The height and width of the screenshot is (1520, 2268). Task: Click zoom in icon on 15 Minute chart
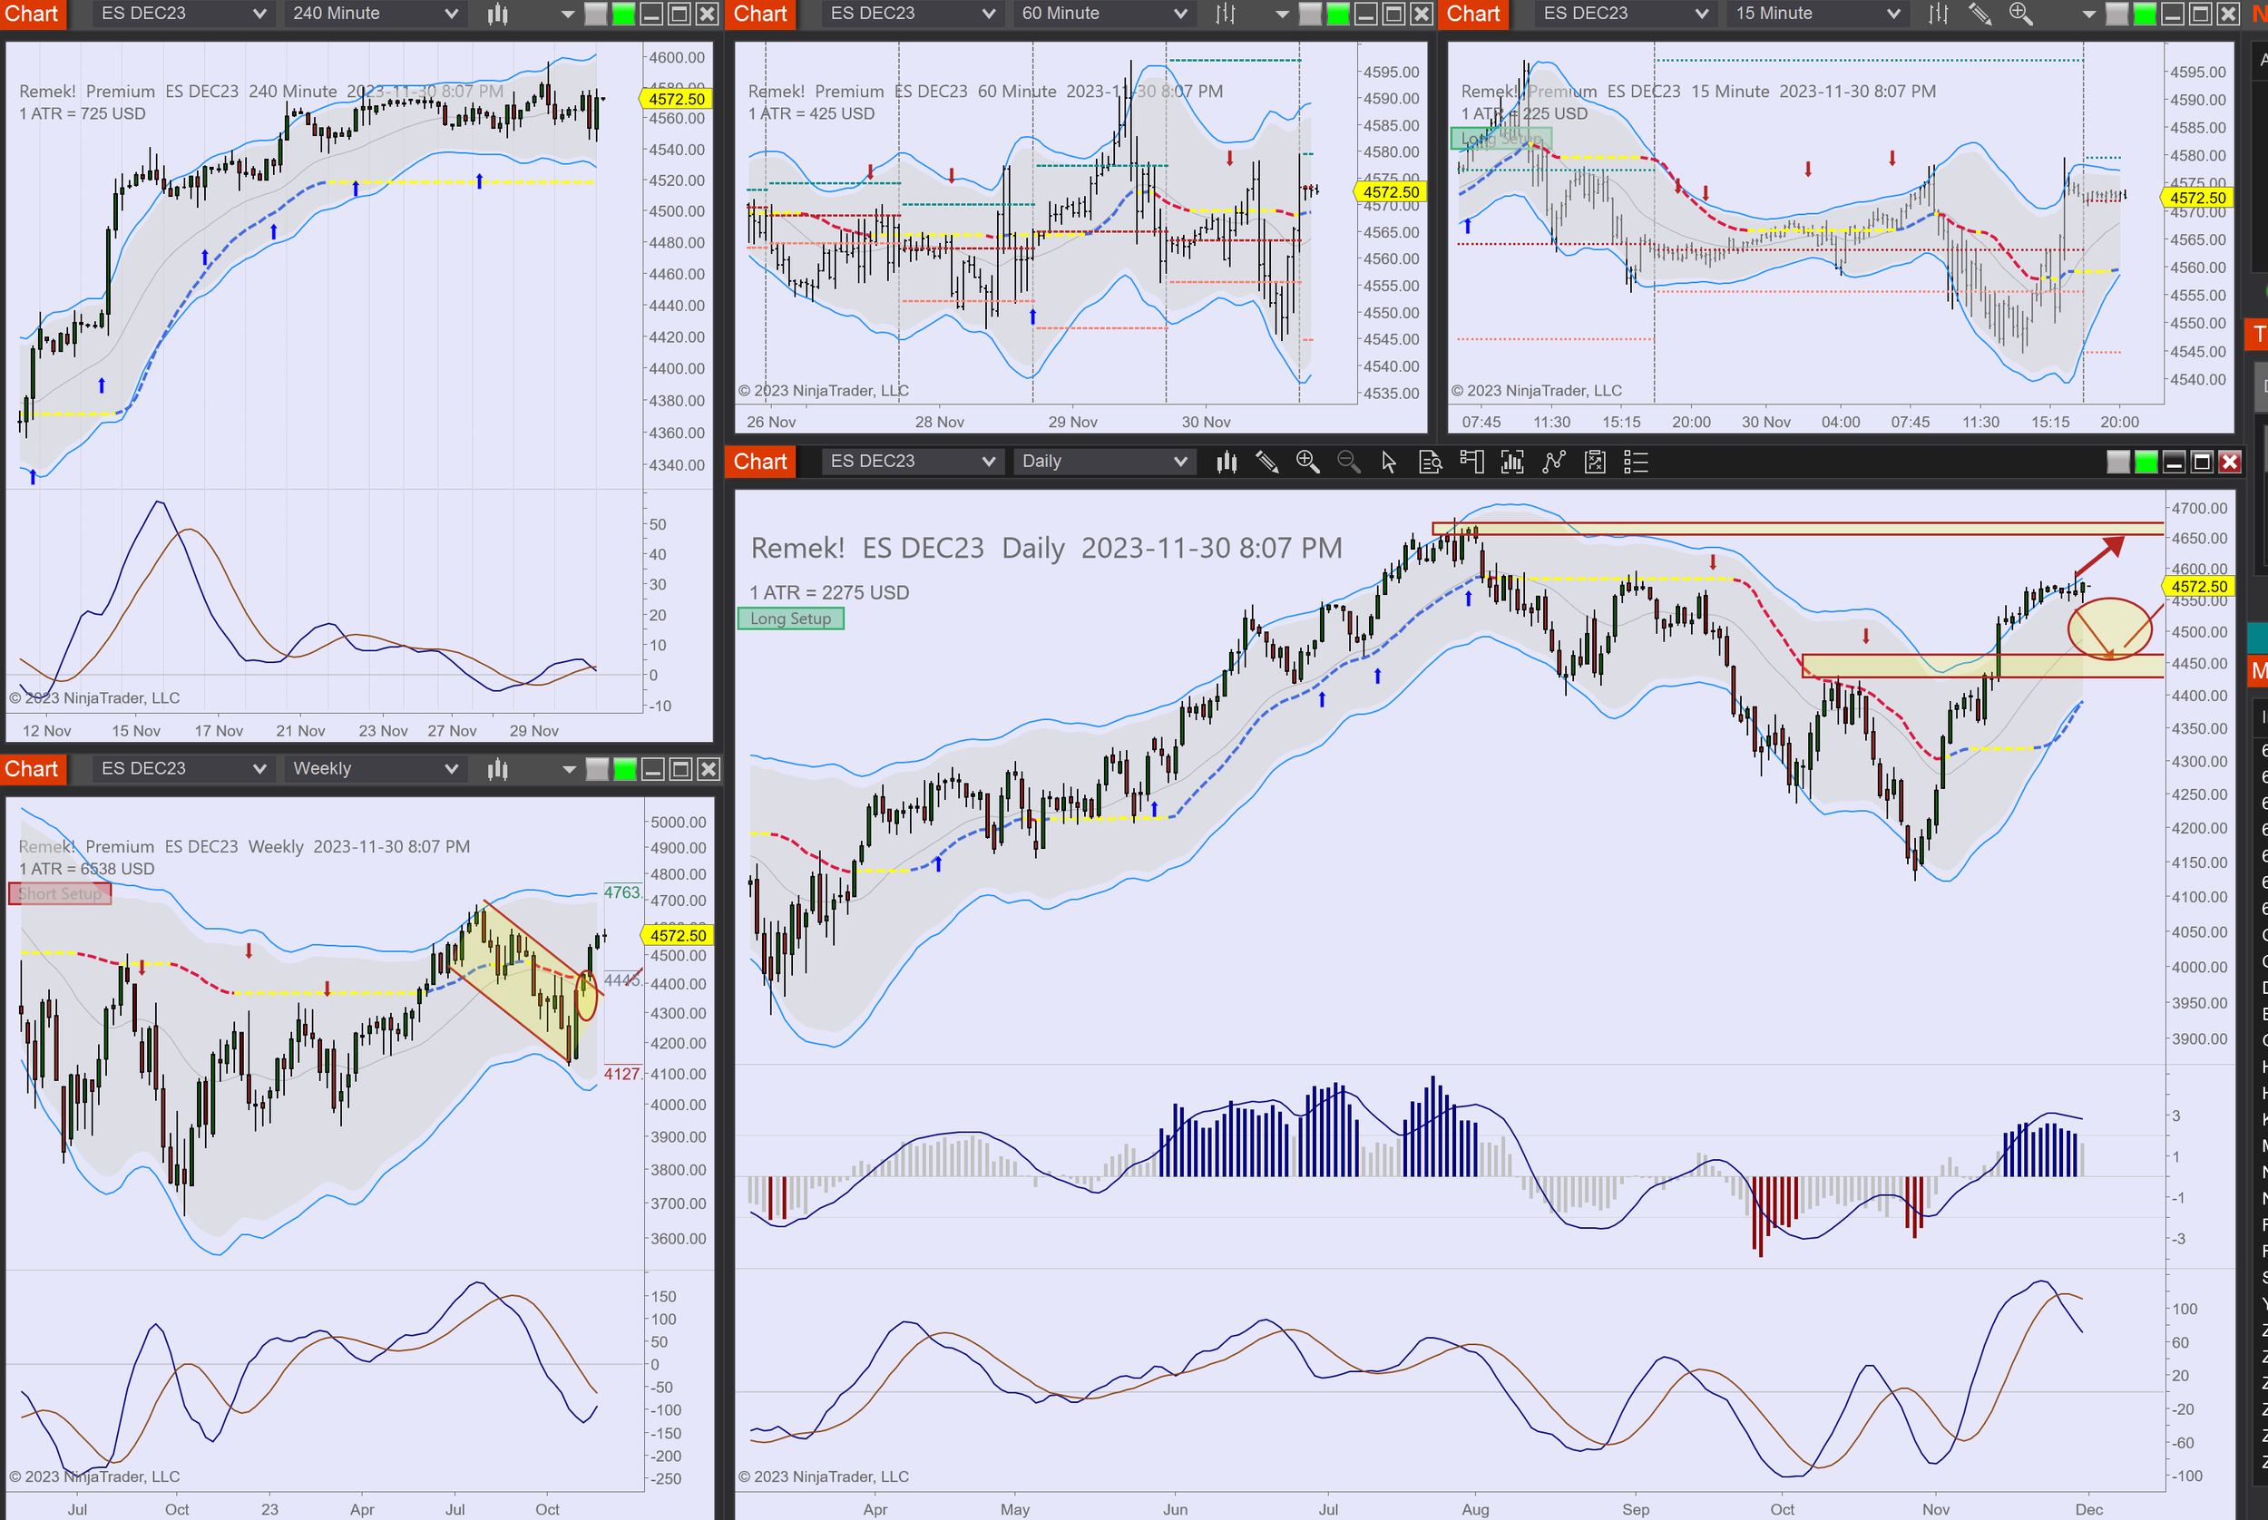click(x=2020, y=14)
